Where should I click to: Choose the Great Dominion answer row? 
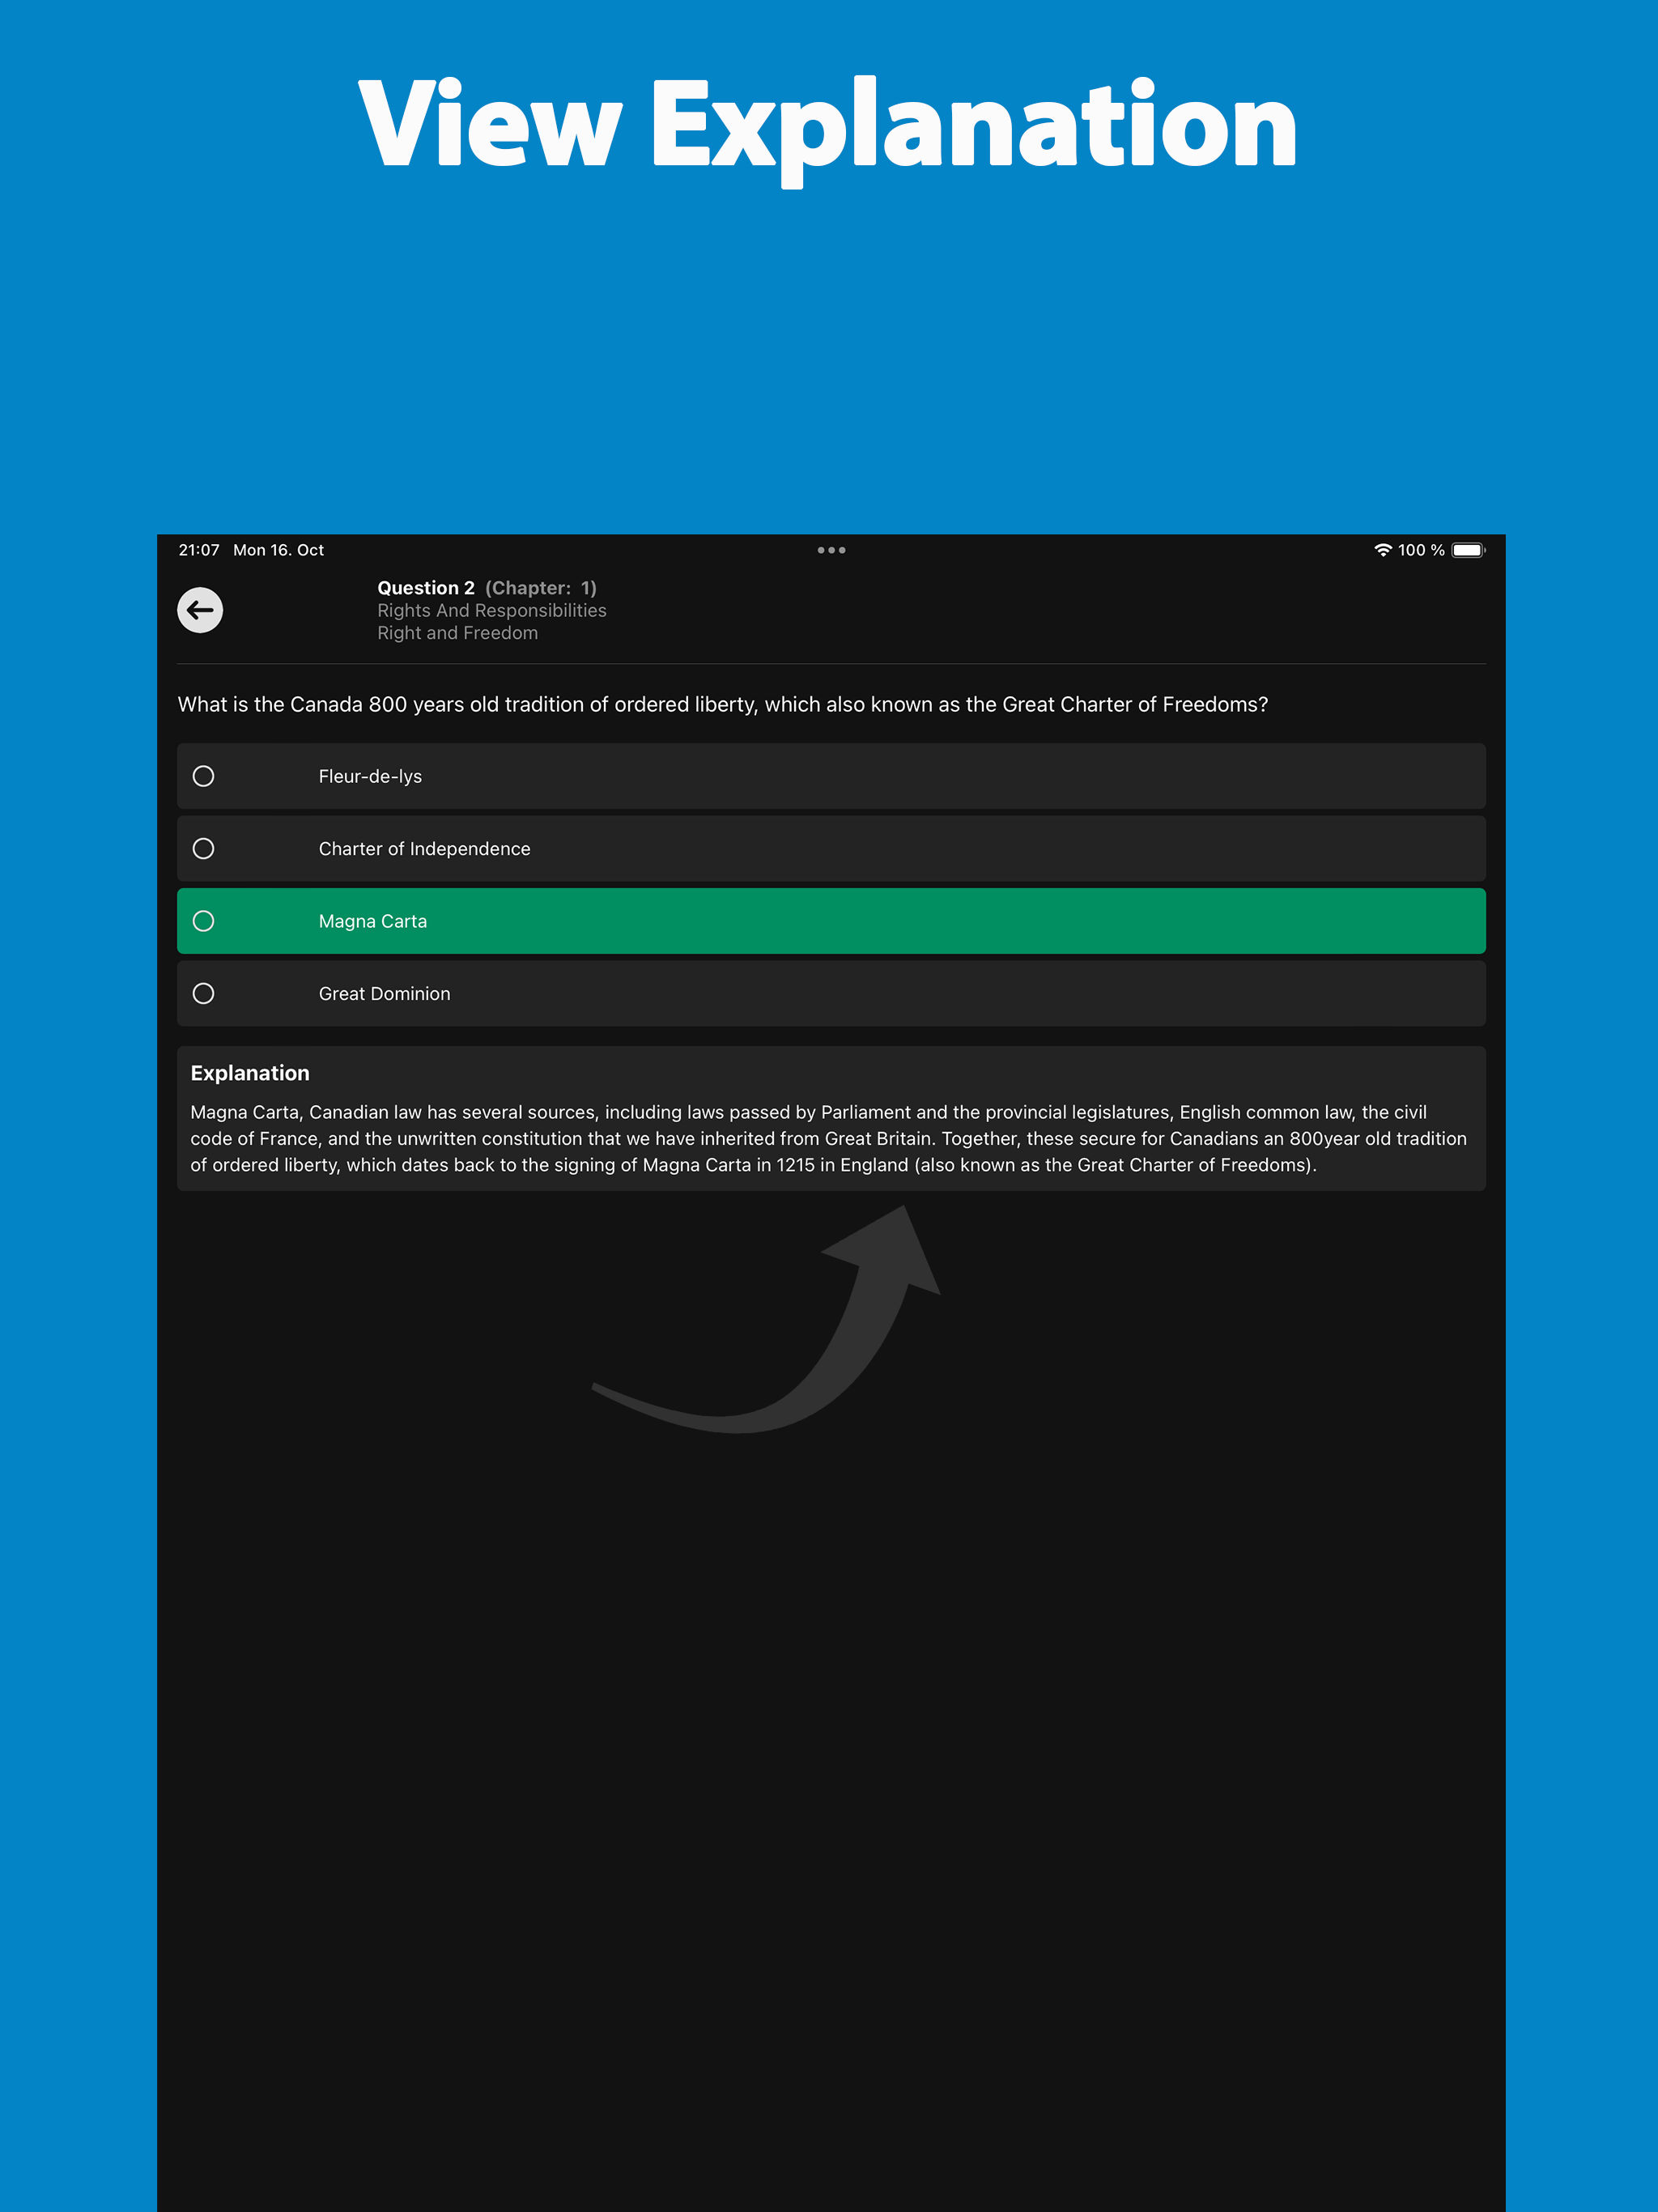pos(831,994)
